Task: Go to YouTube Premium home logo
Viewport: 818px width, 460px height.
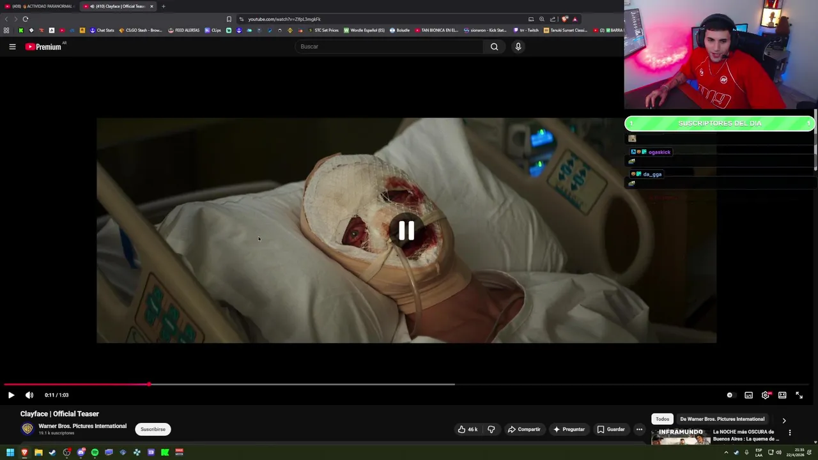Action: [x=44, y=47]
